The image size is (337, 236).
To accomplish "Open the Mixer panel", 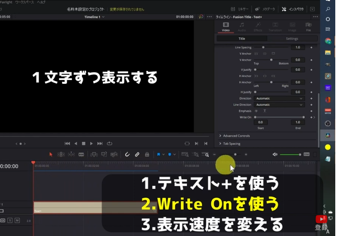I will coord(240,9).
